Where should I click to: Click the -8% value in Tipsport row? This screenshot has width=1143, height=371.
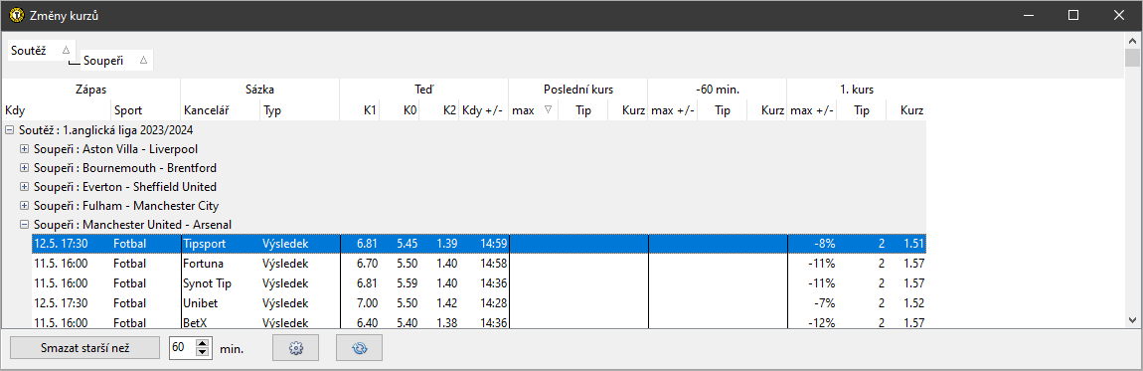tap(824, 244)
